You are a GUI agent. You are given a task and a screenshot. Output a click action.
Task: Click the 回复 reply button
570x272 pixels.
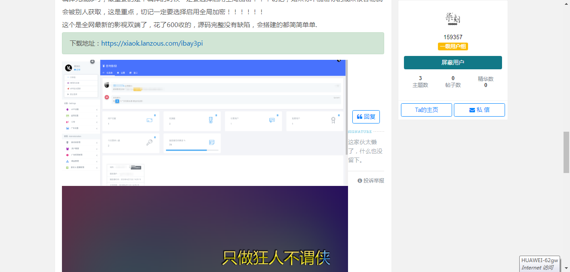pyautogui.click(x=366, y=117)
